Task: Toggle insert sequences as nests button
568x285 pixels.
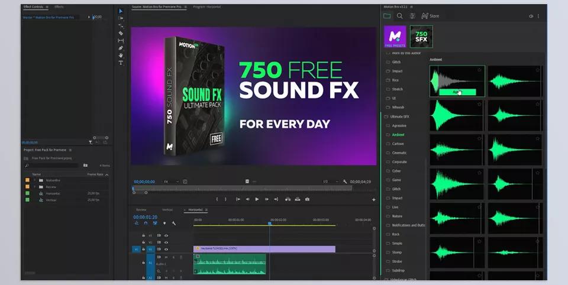Action: click(137, 223)
